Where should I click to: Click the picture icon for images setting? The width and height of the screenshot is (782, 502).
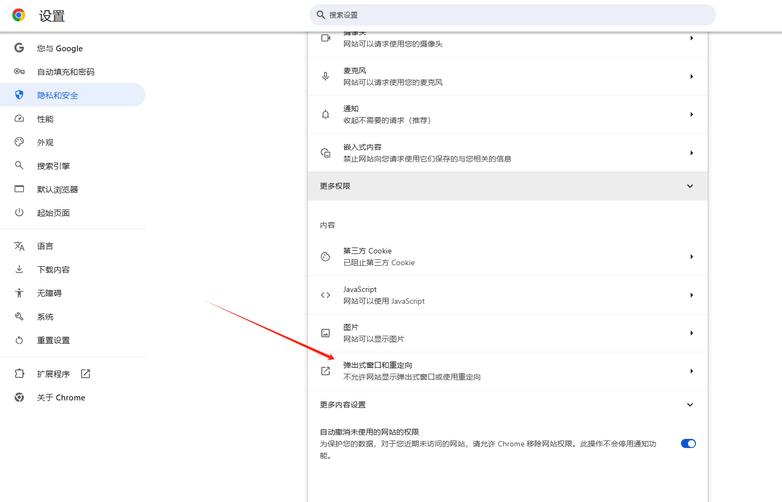[326, 333]
